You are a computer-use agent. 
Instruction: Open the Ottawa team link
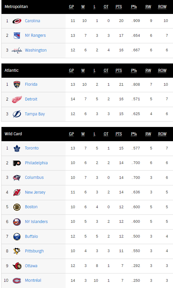tap(31, 266)
